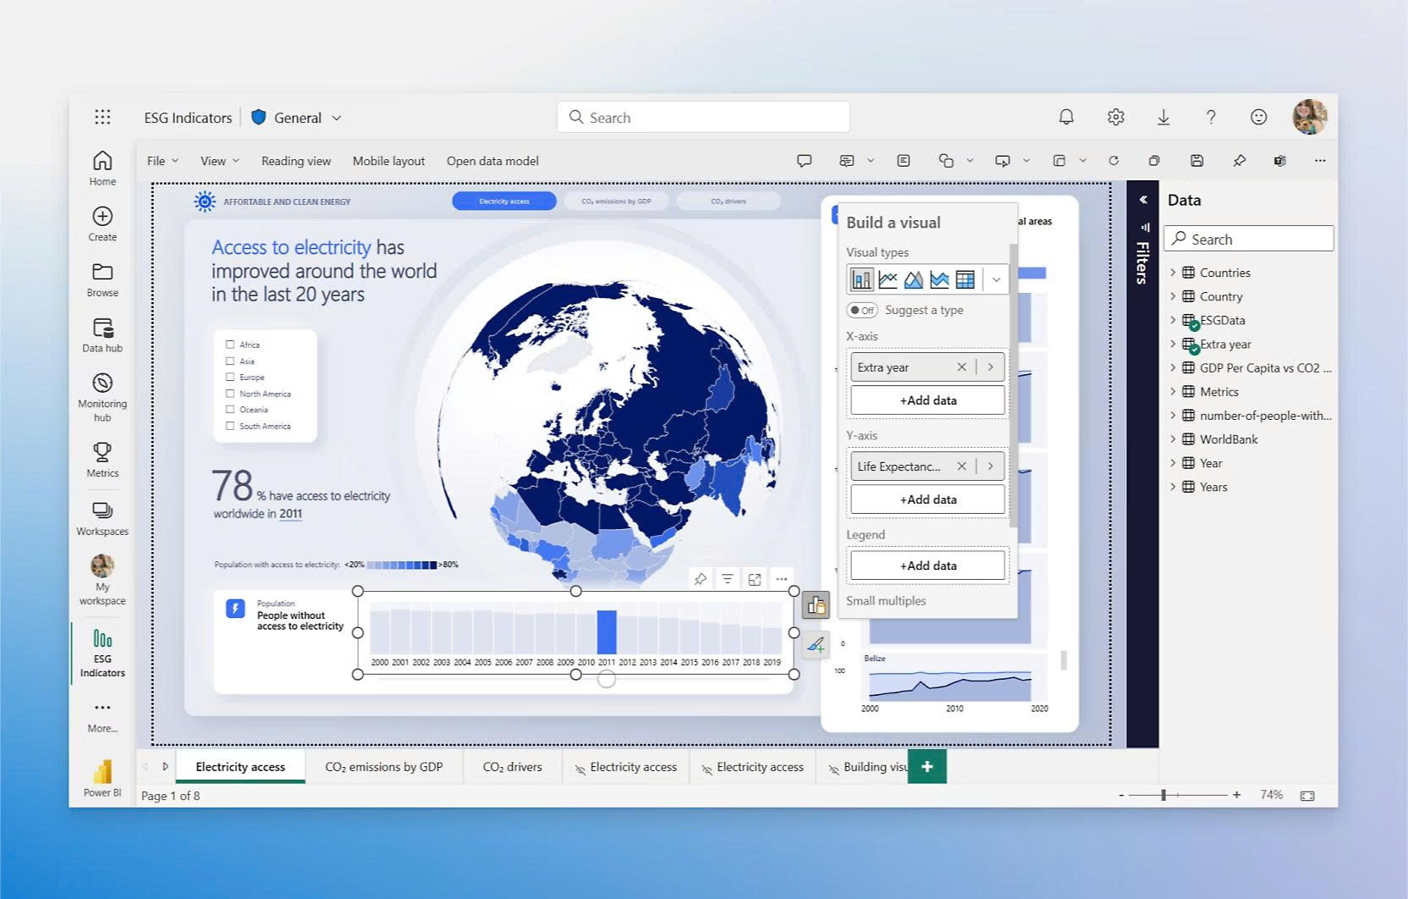
Task: Click Open data model
Action: coord(492,161)
